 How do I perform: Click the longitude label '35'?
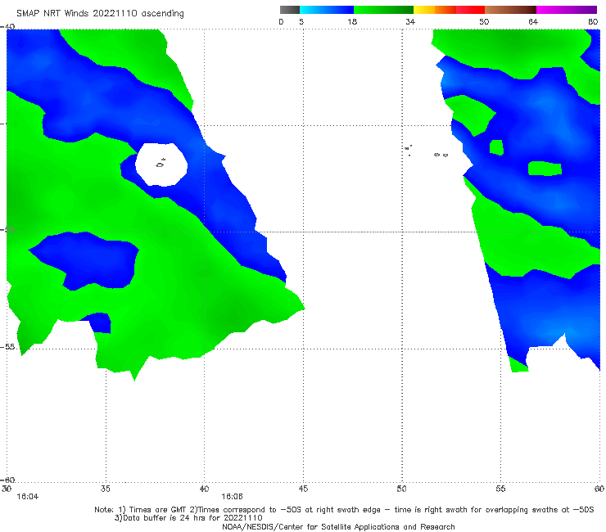[106, 489]
